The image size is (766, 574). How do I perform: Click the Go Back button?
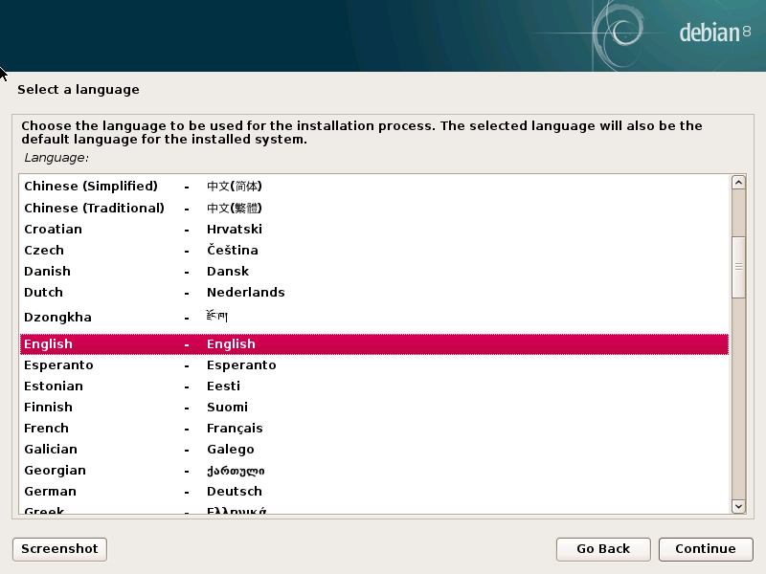[x=603, y=549]
